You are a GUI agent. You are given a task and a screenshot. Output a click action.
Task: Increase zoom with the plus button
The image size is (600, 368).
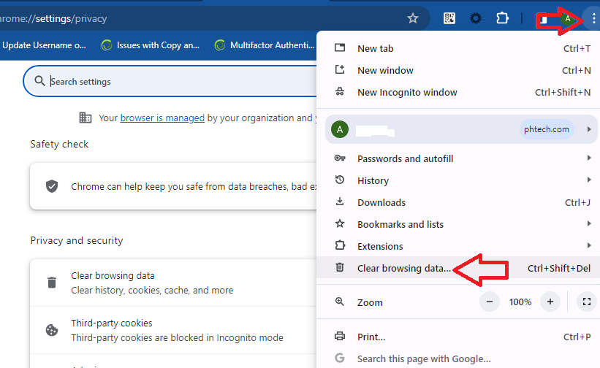click(x=550, y=302)
